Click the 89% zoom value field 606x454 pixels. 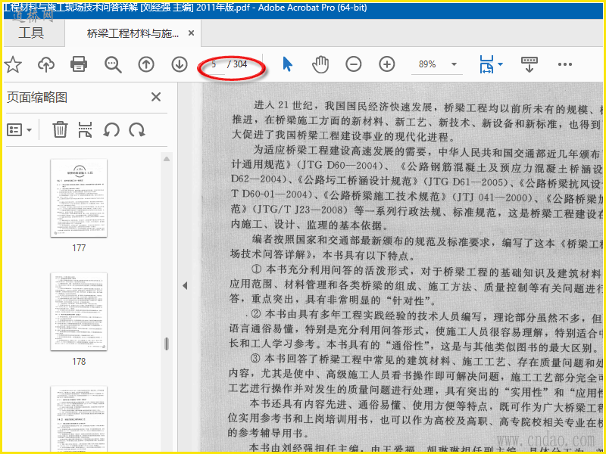tap(427, 64)
